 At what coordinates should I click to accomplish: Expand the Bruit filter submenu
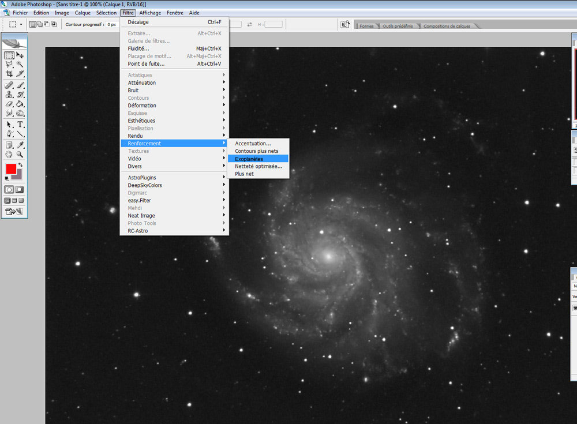175,90
